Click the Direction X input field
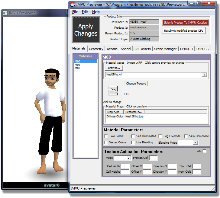The image size is (220, 198). click(172, 166)
